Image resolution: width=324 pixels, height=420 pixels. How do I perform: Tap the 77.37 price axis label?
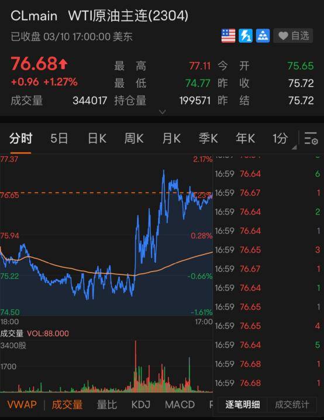click(9, 159)
